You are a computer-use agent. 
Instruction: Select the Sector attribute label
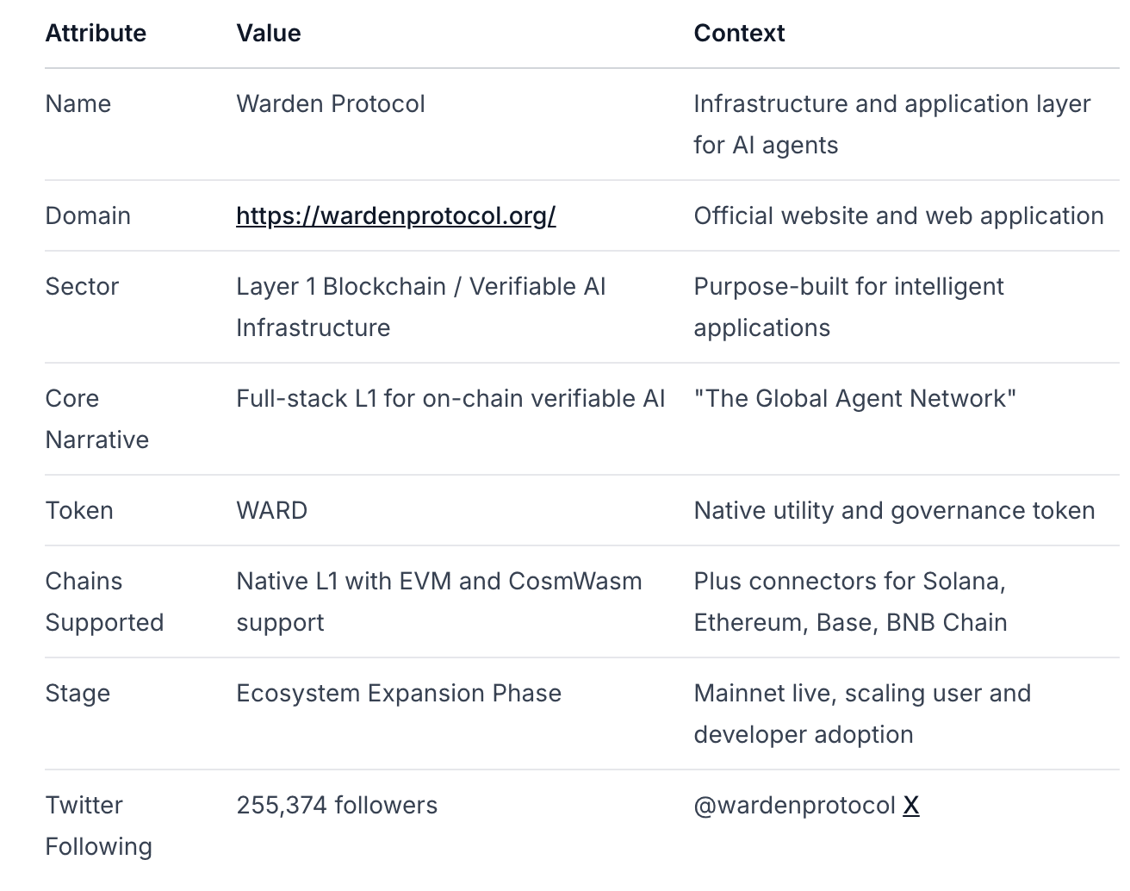pyautogui.click(x=82, y=286)
